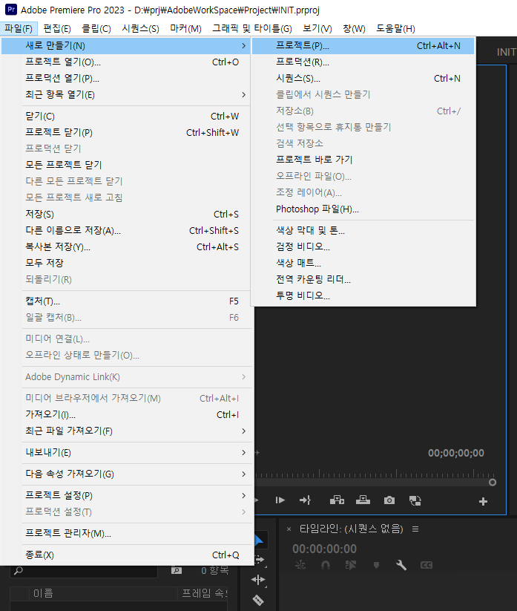517x611 pixels.
Task: Expand the 새로 만들기(N) submenu
Action: point(126,45)
